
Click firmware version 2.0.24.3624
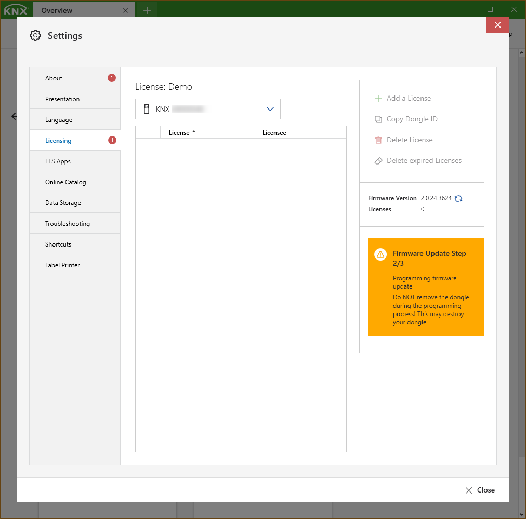[x=436, y=198]
